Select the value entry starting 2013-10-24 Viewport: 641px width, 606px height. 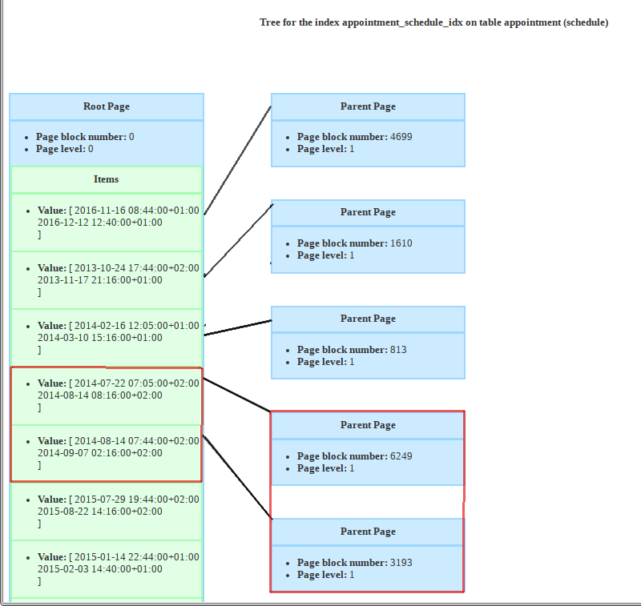pos(106,280)
